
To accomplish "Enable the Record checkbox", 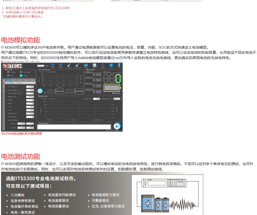I will 113,93.
